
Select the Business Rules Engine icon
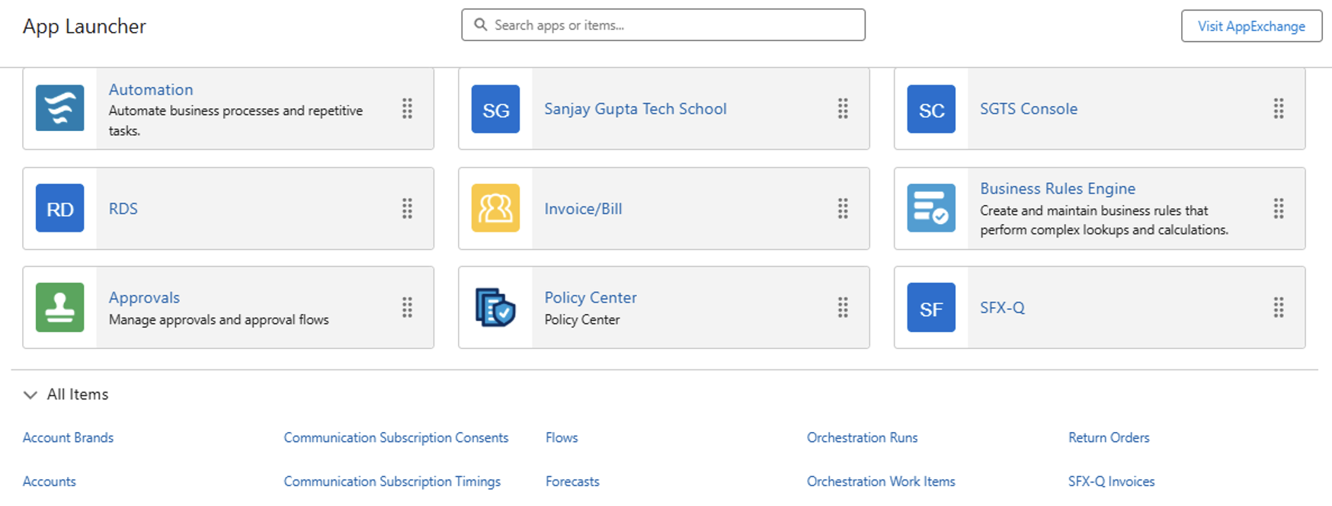[x=931, y=208]
